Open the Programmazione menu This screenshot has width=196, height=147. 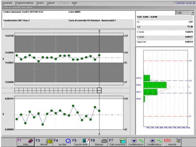[x=24, y=3]
